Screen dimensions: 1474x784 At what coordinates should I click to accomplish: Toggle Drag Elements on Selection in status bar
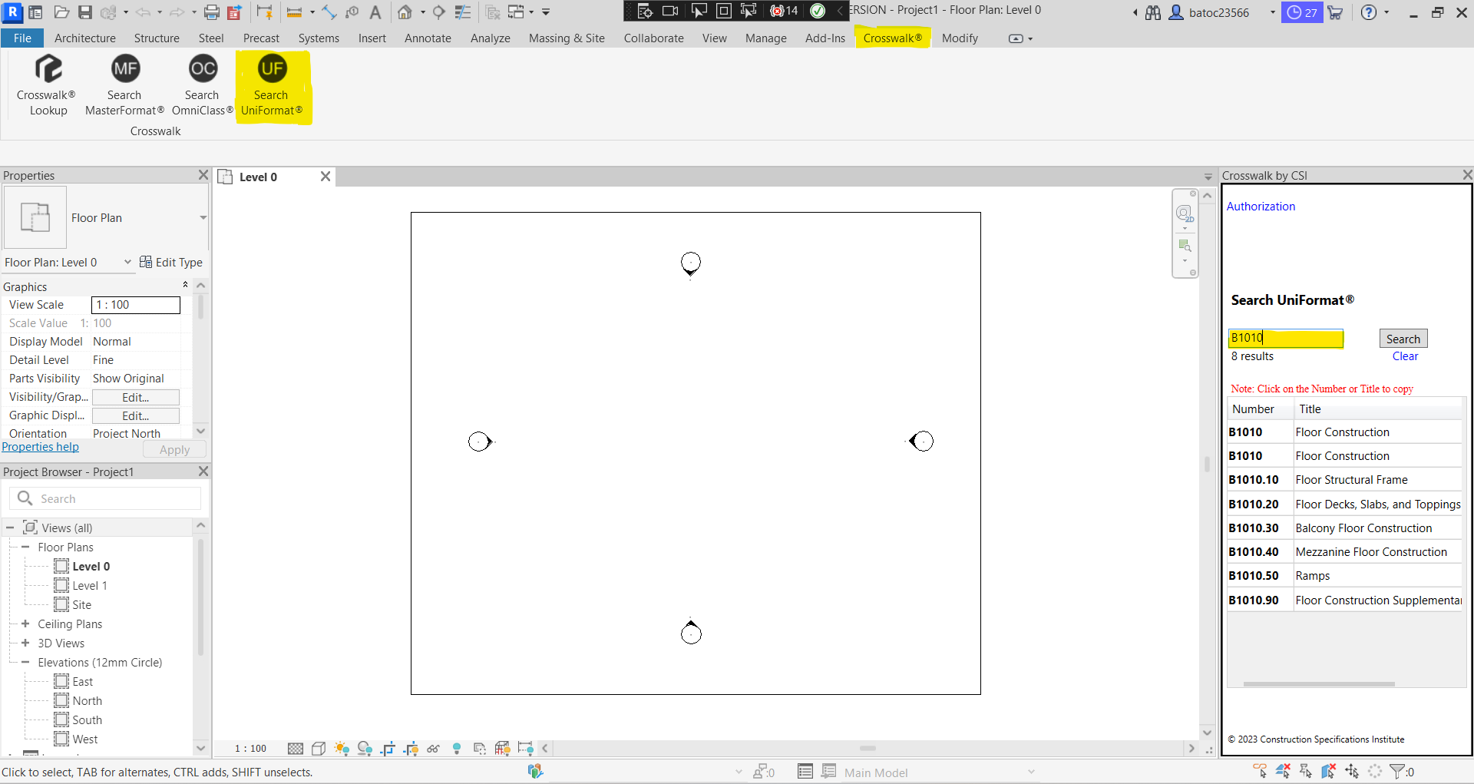(1352, 771)
